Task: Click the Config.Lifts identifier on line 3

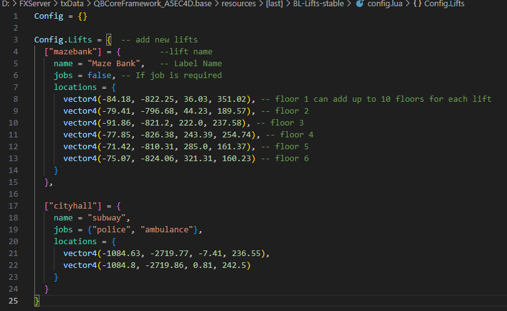Action: [63, 40]
